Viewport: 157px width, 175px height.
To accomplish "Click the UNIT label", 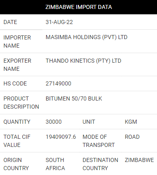I will 89,122.
